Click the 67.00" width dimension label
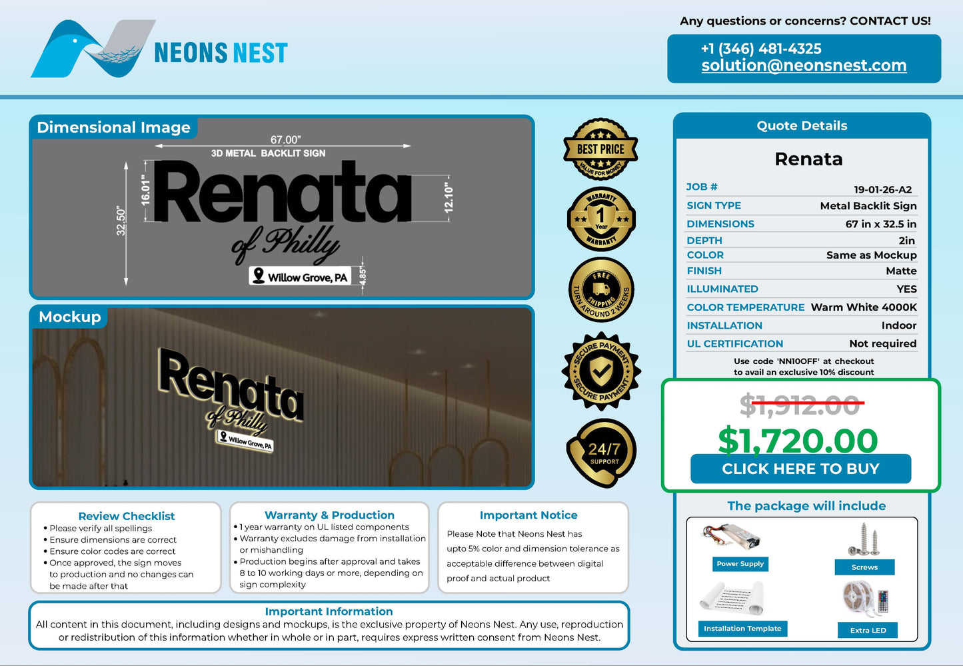The height and width of the screenshot is (666, 963). click(285, 139)
